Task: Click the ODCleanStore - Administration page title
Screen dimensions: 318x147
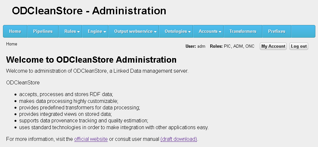Action: click(89, 11)
